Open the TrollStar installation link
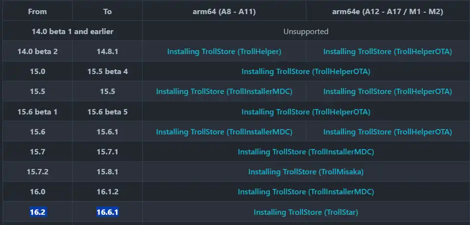Screen dimensions: 470x225 point(306,212)
